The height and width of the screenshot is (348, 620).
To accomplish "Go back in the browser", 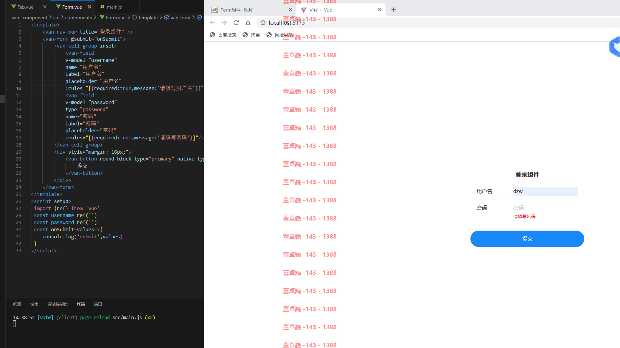I will pyautogui.click(x=212, y=23).
